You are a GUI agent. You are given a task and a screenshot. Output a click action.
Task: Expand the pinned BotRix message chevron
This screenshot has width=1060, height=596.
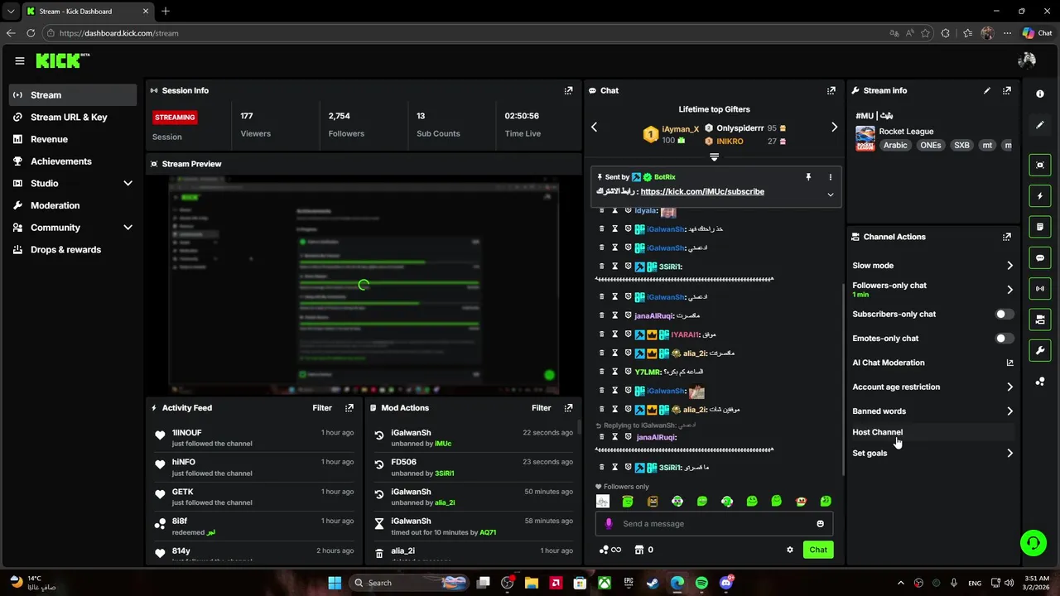tap(830, 195)
